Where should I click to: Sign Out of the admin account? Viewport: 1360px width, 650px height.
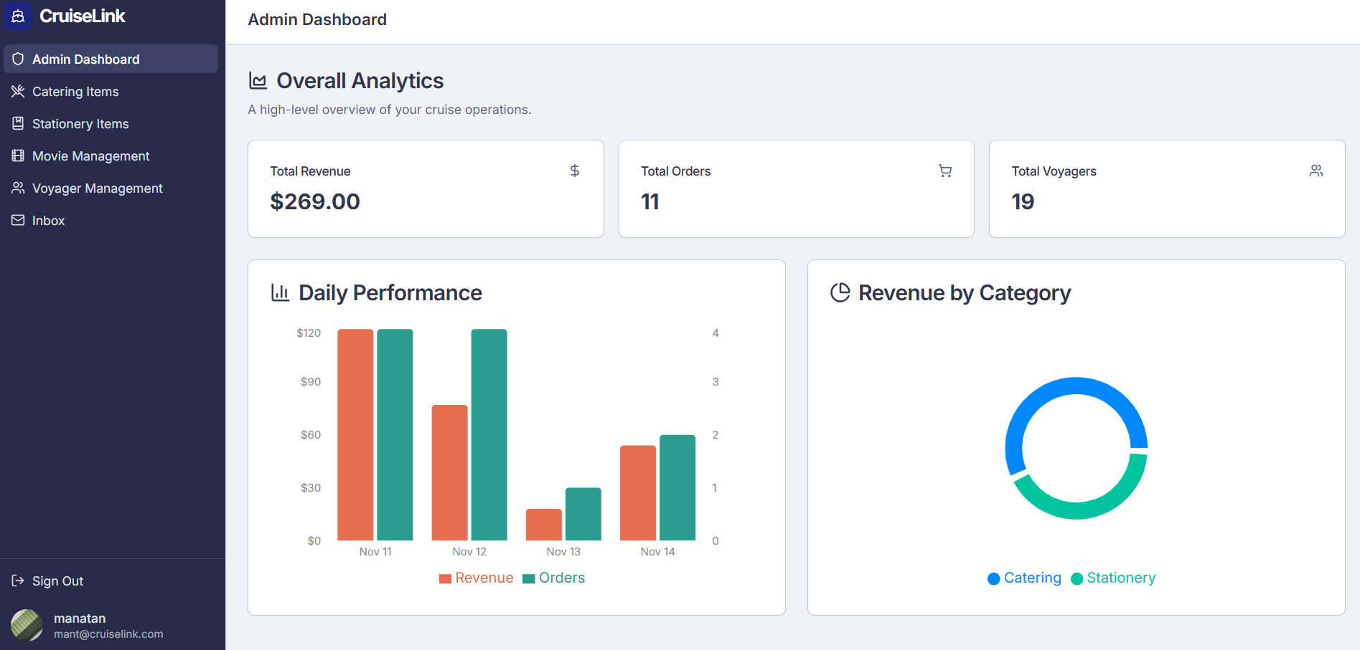57,580
